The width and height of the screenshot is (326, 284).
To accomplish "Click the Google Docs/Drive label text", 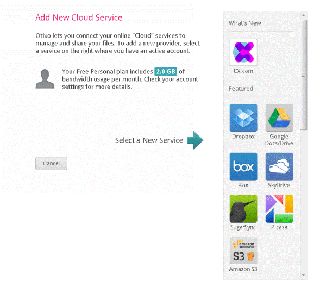I will pyautogui.click(x=279, y=140).
